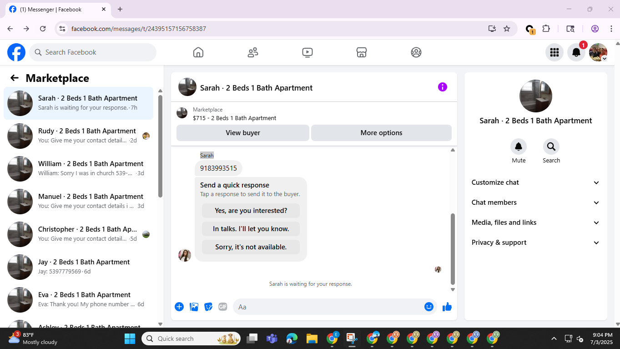The width and height of the screenshot is (620, 349).
Task: Click the View buyer button
Action: point(243,133)
